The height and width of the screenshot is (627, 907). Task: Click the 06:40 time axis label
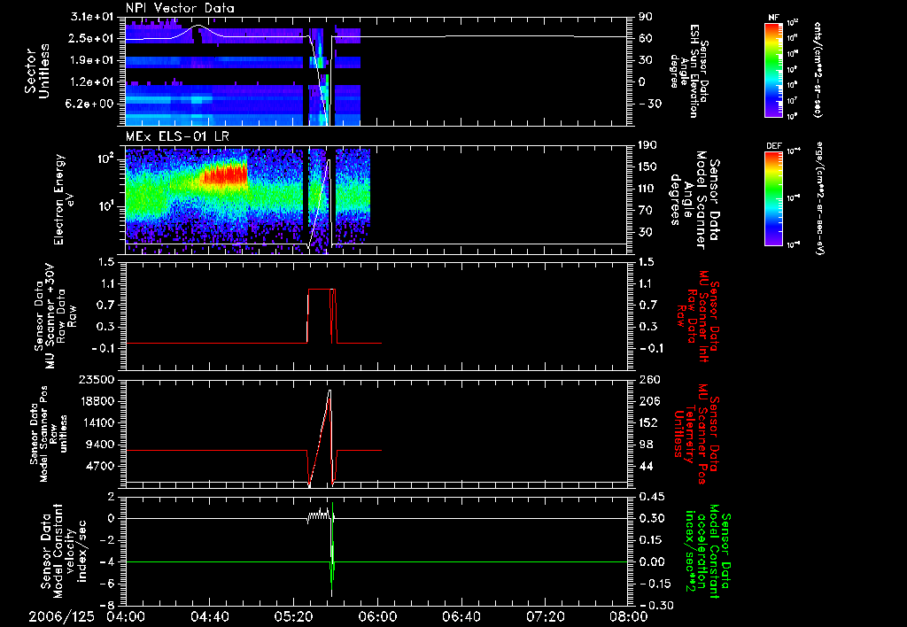pos(461,617)
